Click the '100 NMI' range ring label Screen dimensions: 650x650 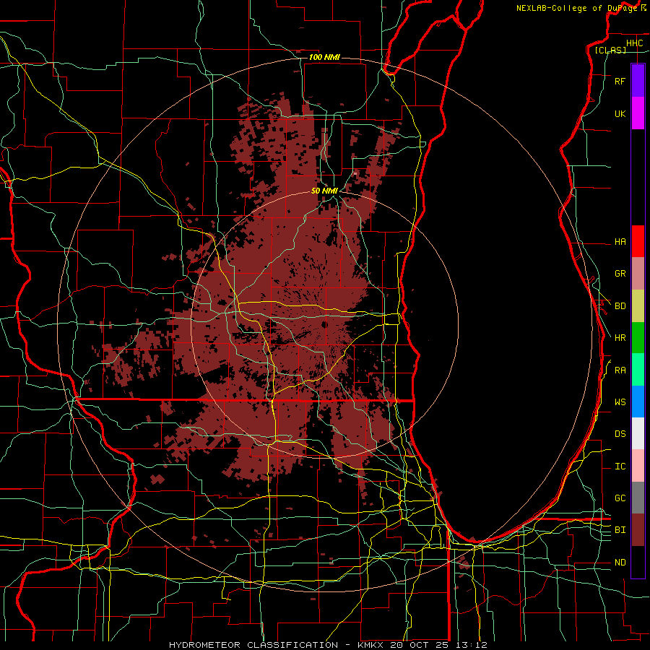(324, 57)
